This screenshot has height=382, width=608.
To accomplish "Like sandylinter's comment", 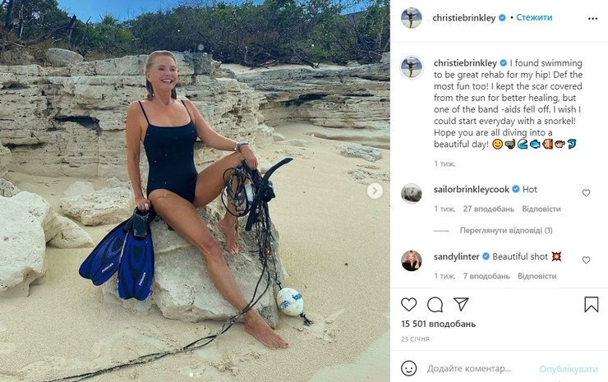I will tap(586, 260).
